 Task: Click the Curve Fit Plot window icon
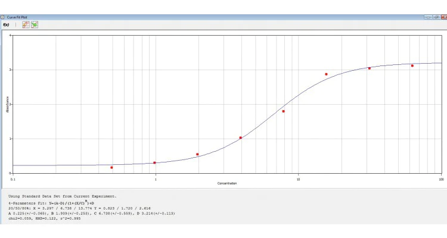tap(4, 17)
